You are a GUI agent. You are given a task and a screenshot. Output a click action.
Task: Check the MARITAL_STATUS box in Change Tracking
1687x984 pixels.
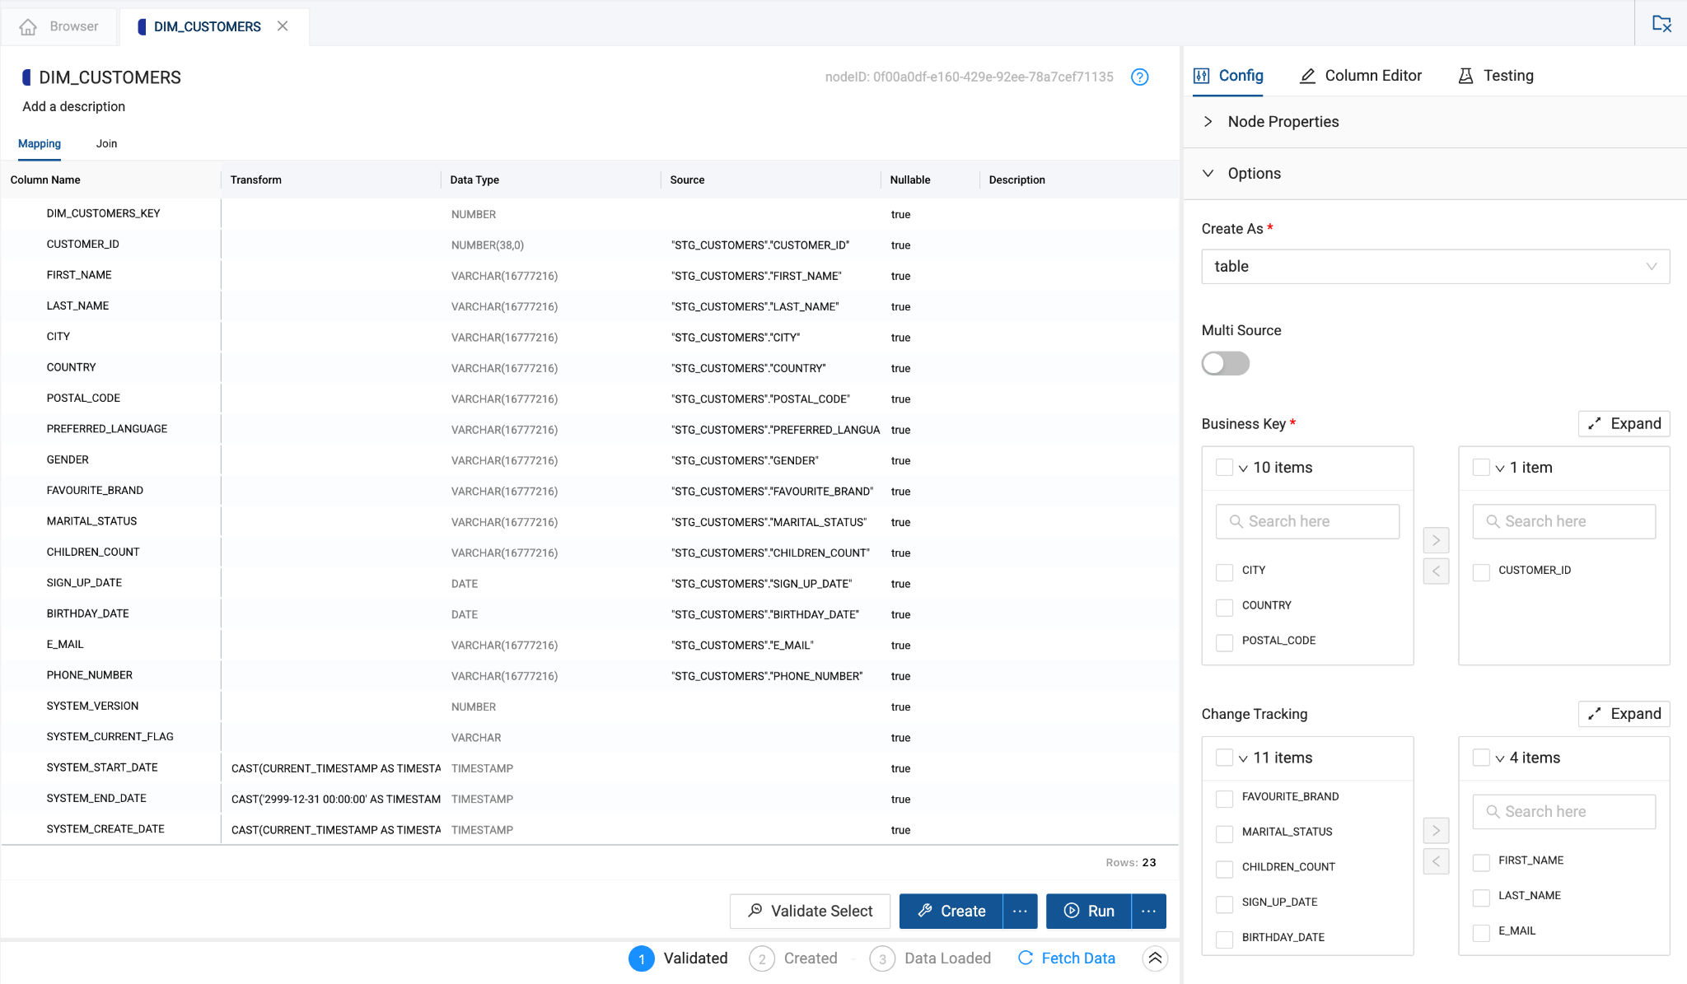pyautogui.click(x=1224, y=833)
